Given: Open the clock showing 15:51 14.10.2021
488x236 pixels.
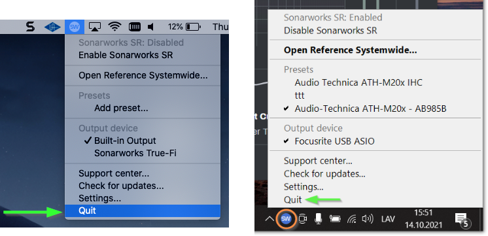Looking at the screenshot, I should [423, 218].
